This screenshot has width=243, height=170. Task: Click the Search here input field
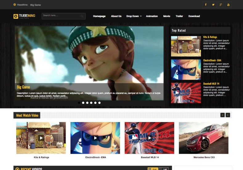click(63, 16)
